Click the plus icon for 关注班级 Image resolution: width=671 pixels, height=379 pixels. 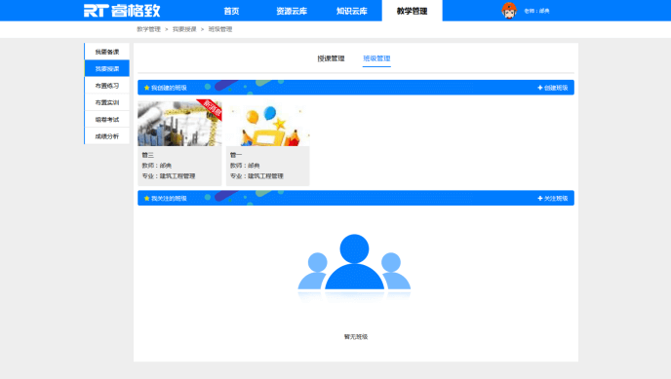pyautogui.click(x=539, y=198)
